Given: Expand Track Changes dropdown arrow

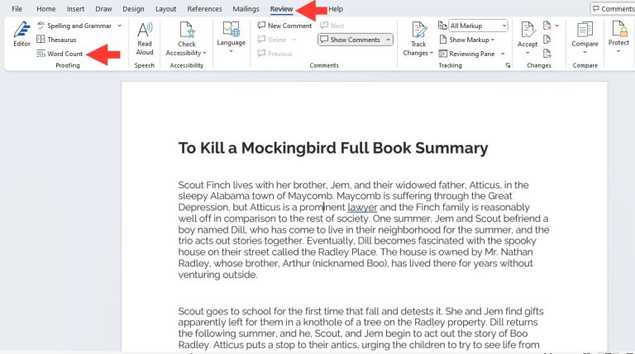Looking at the screenshot, I should click(x=432, y=53).
